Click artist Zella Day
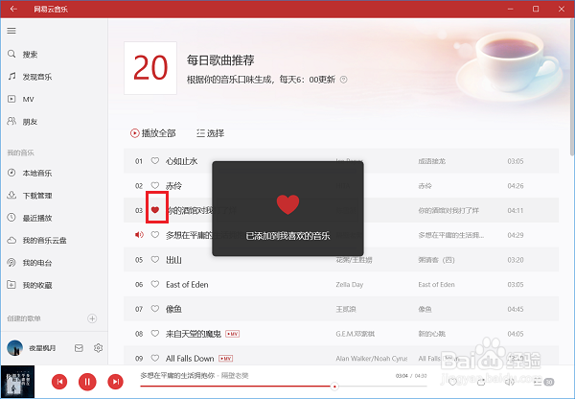The image size is (575, 399). click(x=350, y=285)
